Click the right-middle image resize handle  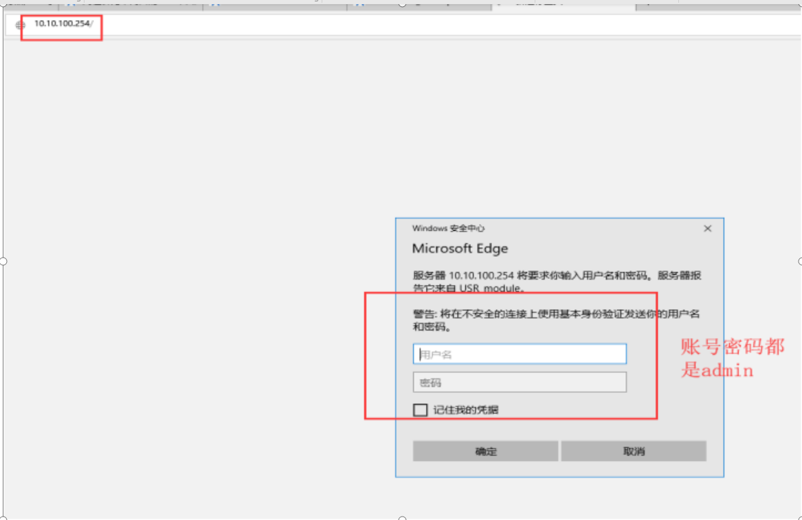(800, 261)
